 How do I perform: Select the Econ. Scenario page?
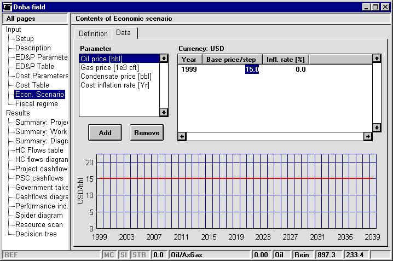pos(39,95)
